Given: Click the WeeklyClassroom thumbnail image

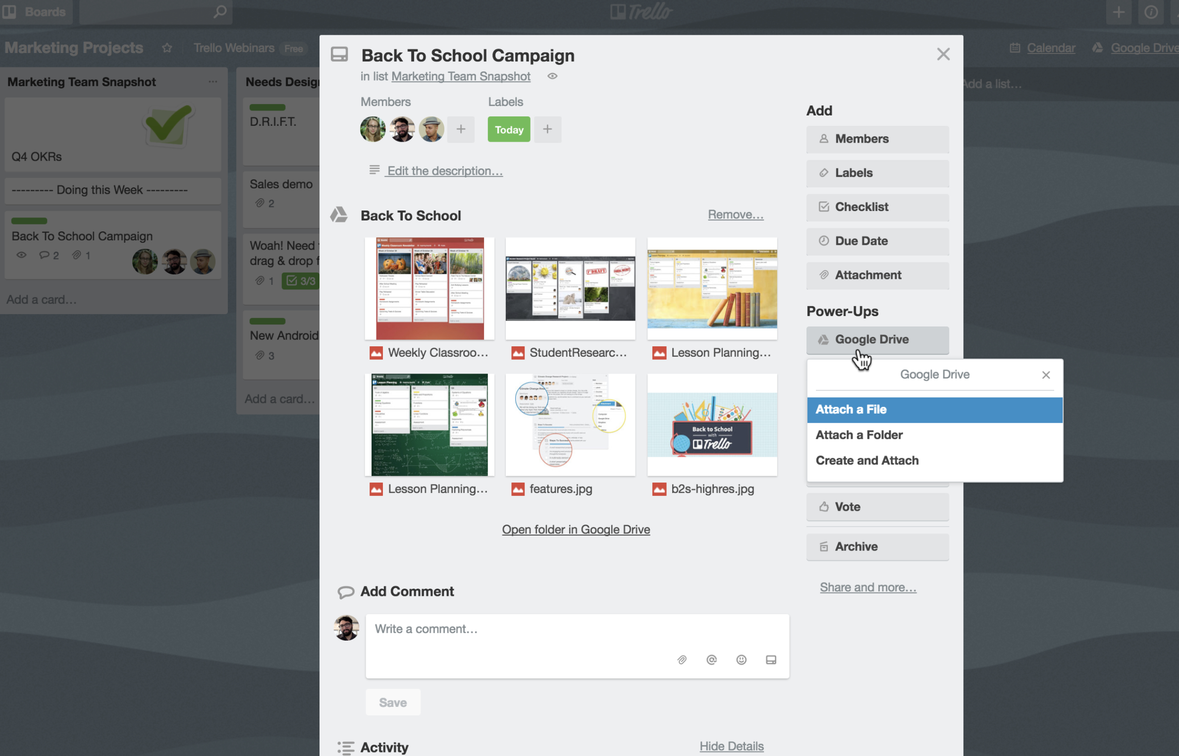Looking at the screenshot, I should pos(428,289).
